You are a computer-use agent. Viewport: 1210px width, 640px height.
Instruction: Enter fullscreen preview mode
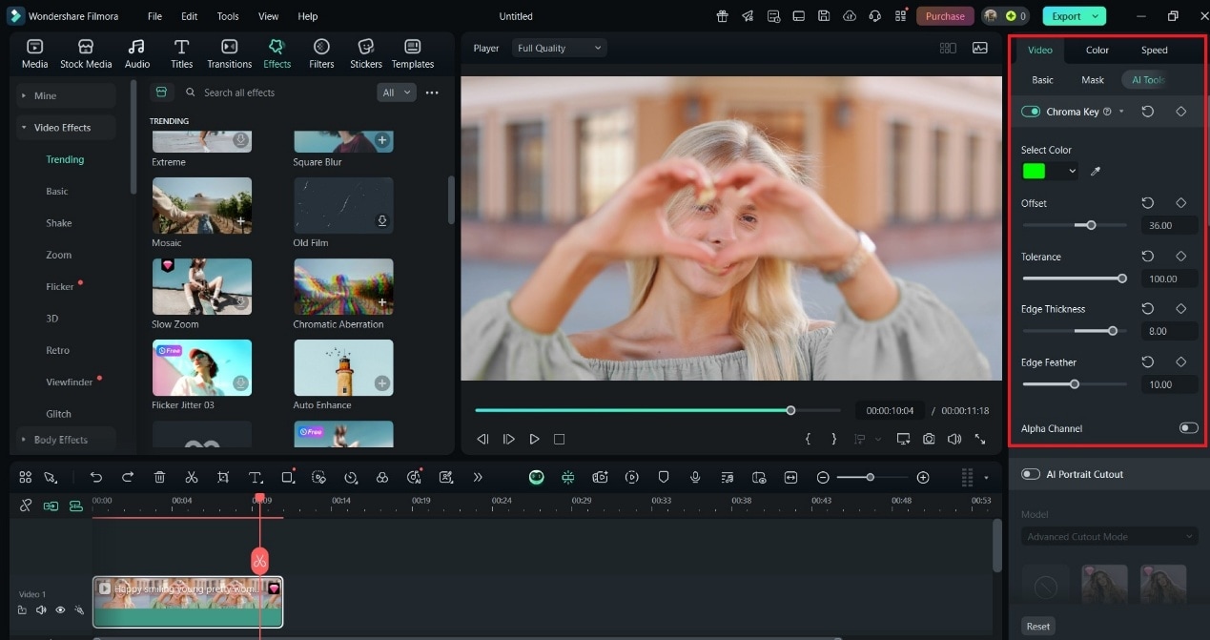(980, 439)
